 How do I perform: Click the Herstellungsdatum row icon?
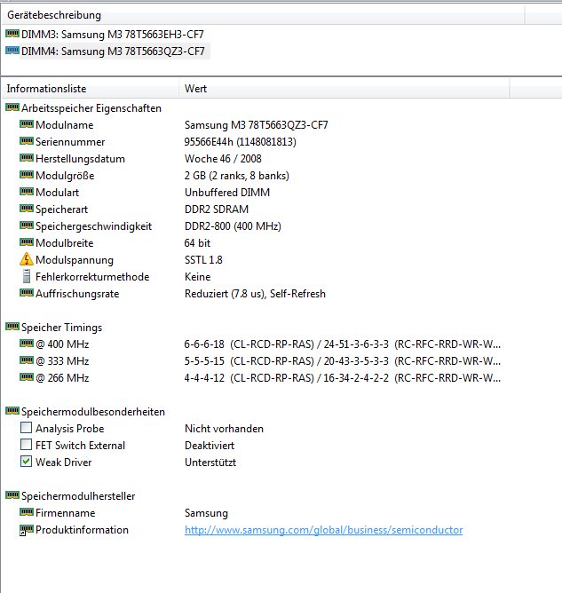[27, 158]
